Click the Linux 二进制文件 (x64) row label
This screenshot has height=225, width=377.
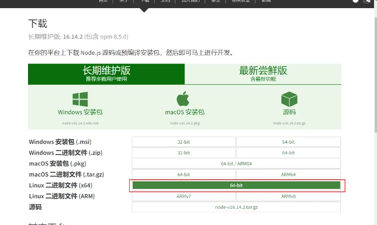pos(61,185)
